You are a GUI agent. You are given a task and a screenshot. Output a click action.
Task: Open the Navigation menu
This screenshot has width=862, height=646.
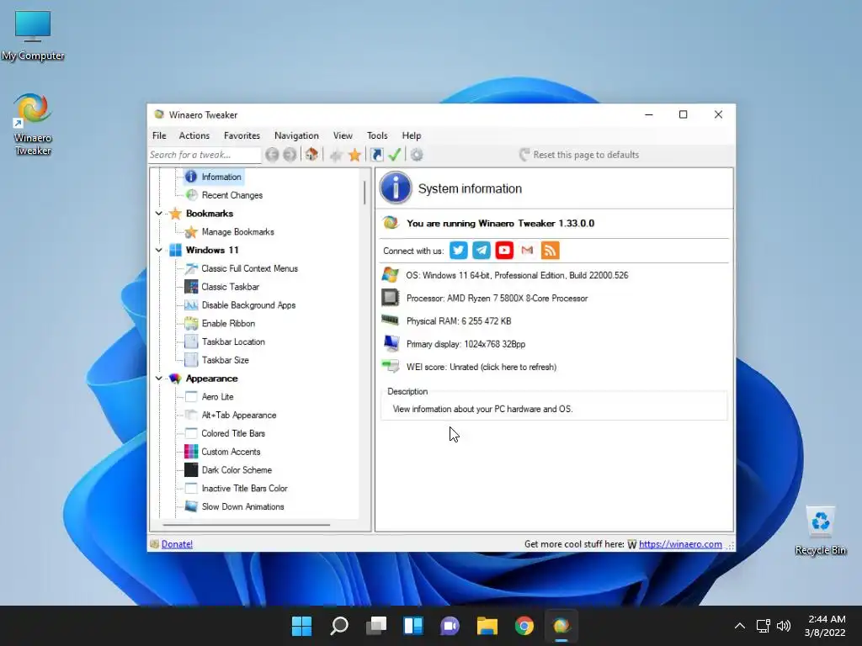point(296,135)
